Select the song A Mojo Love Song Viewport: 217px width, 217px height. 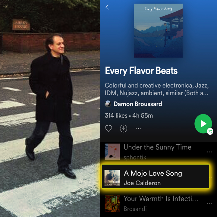coord(156,176)
